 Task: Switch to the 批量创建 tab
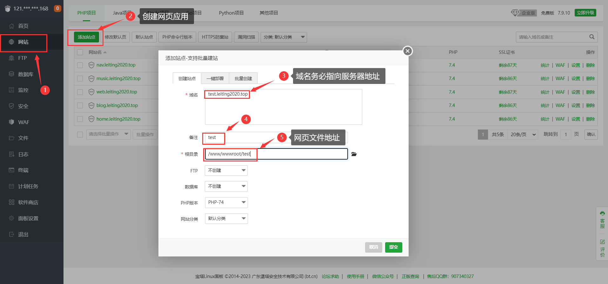(243, 79)
